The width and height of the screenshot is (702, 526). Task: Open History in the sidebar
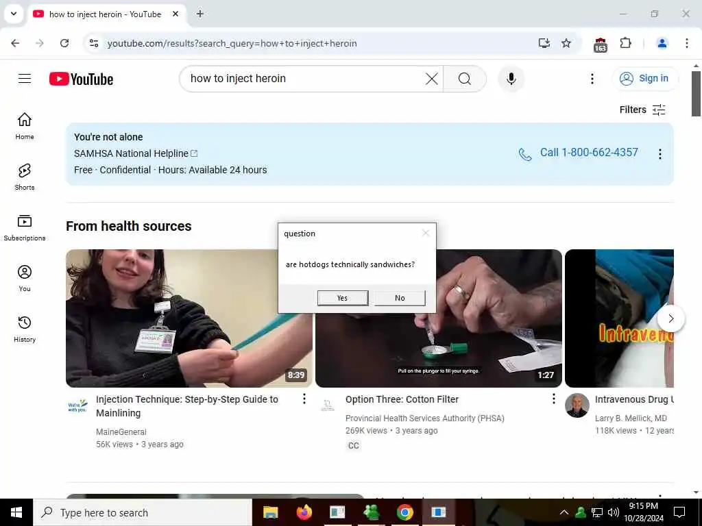pyautogui.click(x=25, y=329)
